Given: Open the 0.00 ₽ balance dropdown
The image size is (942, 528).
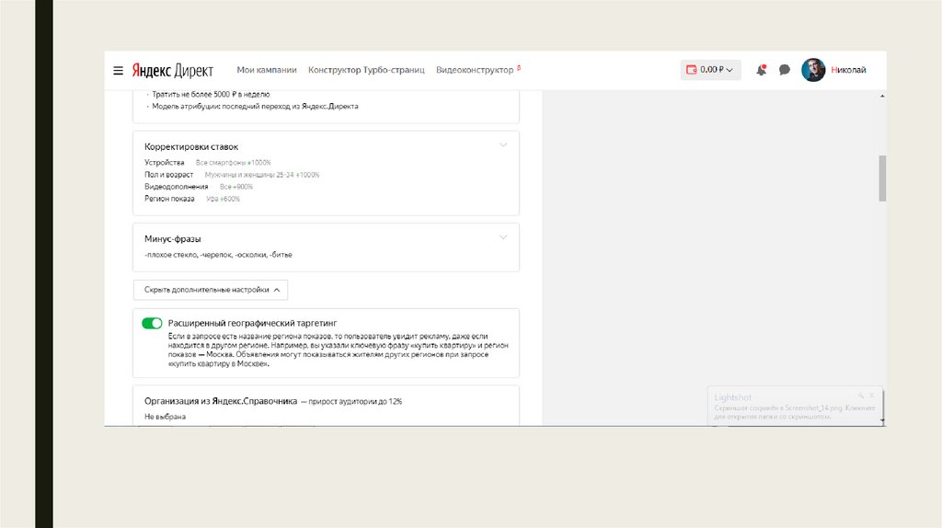Looking at the screenshot, I should 710,70.
